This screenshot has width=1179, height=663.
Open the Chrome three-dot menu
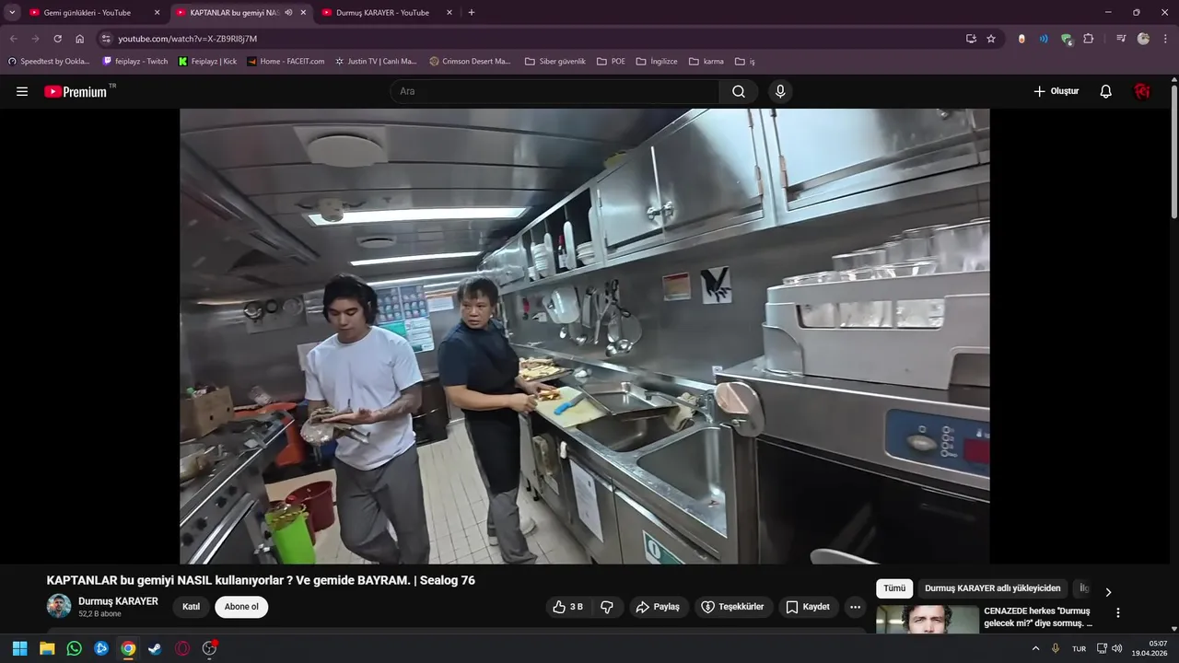1165,39
